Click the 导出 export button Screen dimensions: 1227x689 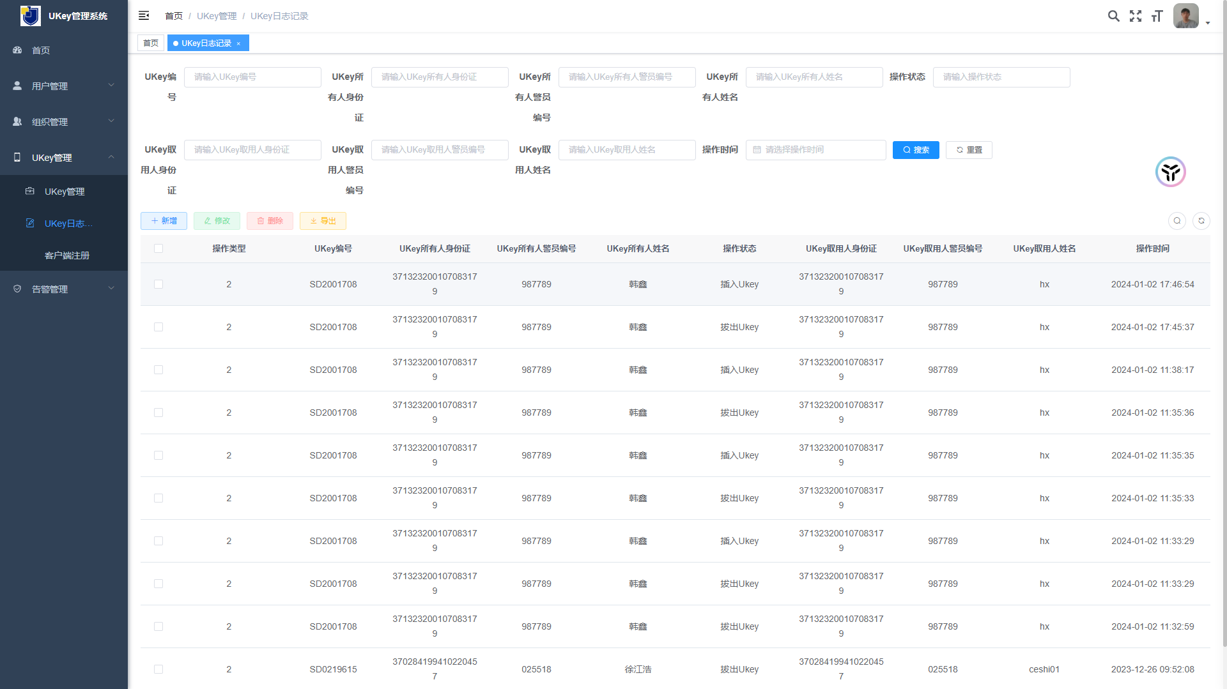[x=323, y=221]
